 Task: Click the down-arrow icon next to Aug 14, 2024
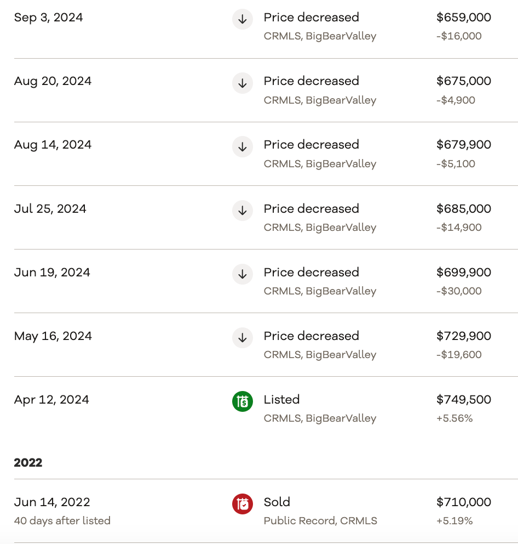[x=243, y=147]
